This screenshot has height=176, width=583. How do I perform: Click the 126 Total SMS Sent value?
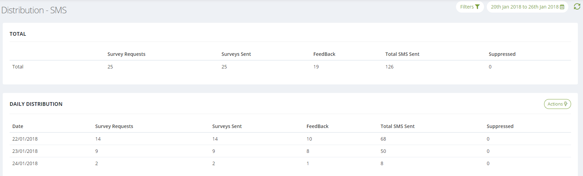point(389,67)
